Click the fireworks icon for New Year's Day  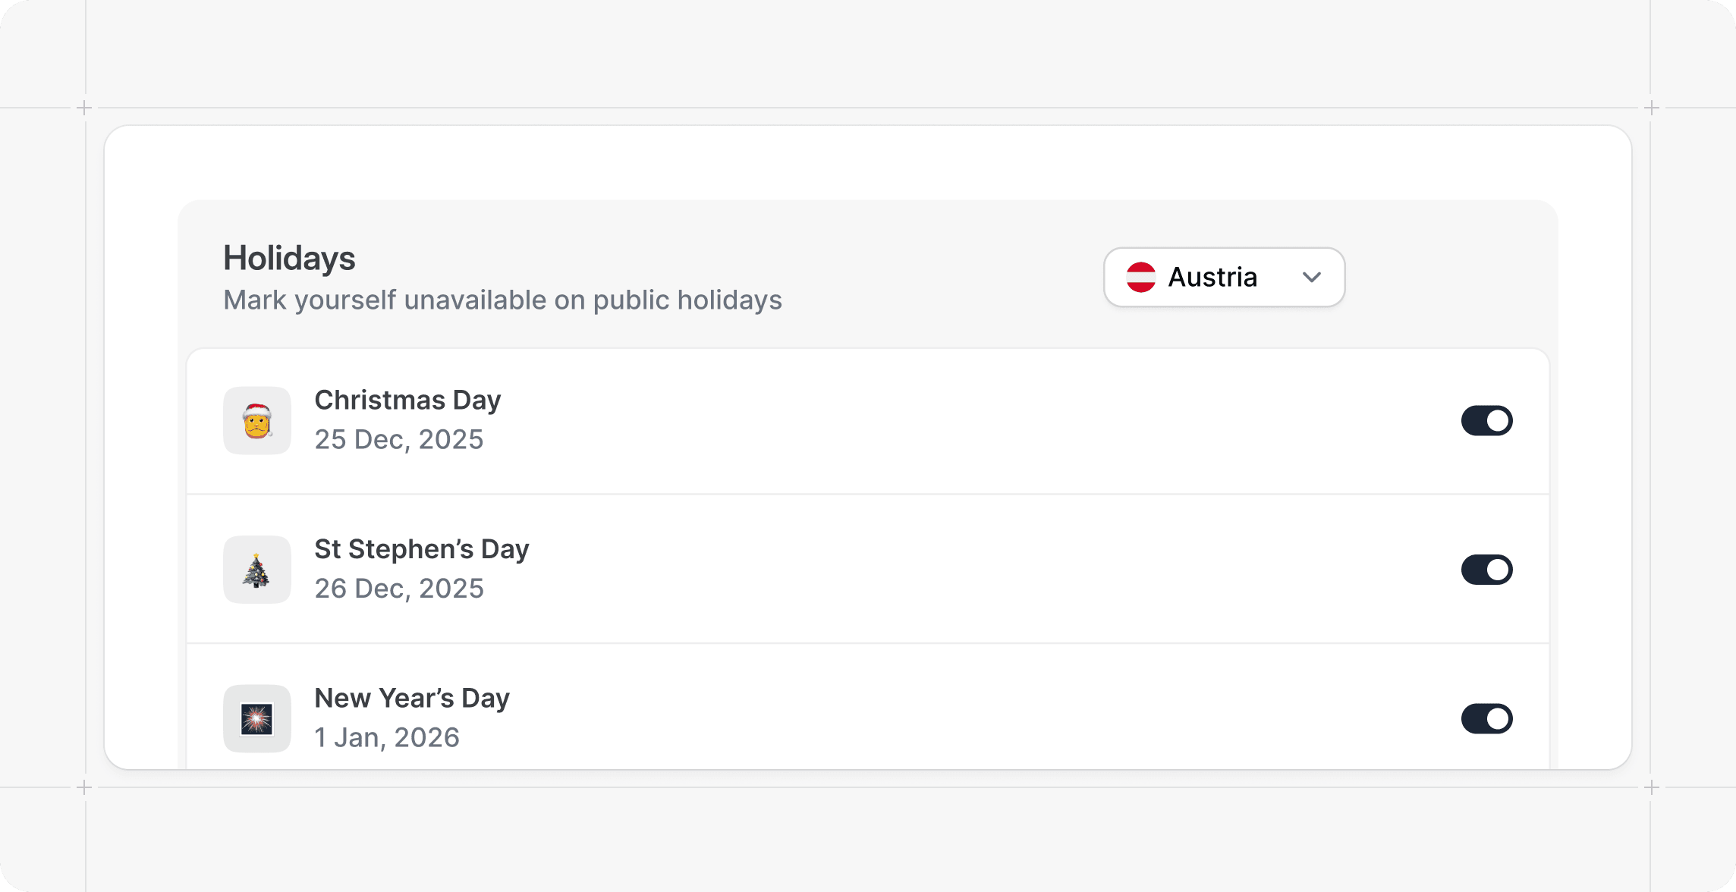pyautogui.click(x=257, y=718)
